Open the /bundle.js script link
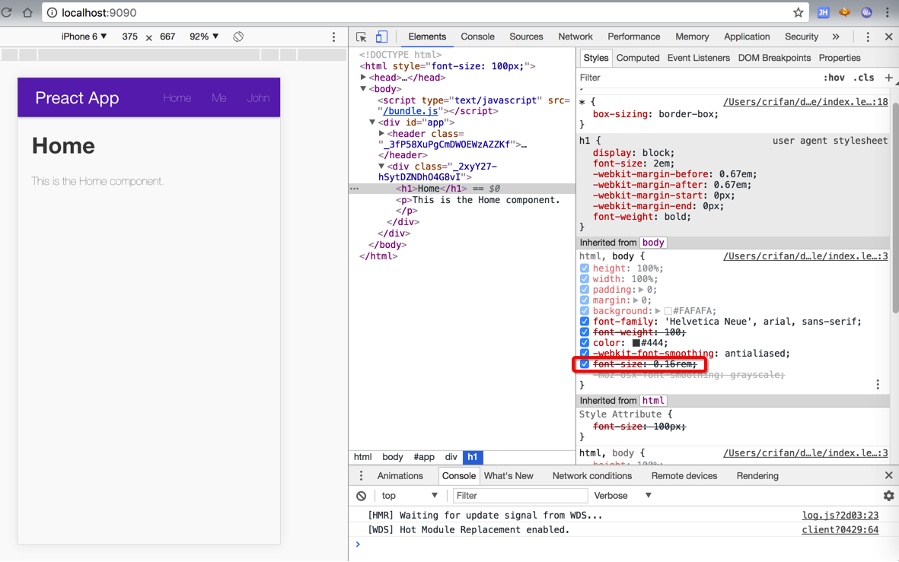 pos(410,111)
